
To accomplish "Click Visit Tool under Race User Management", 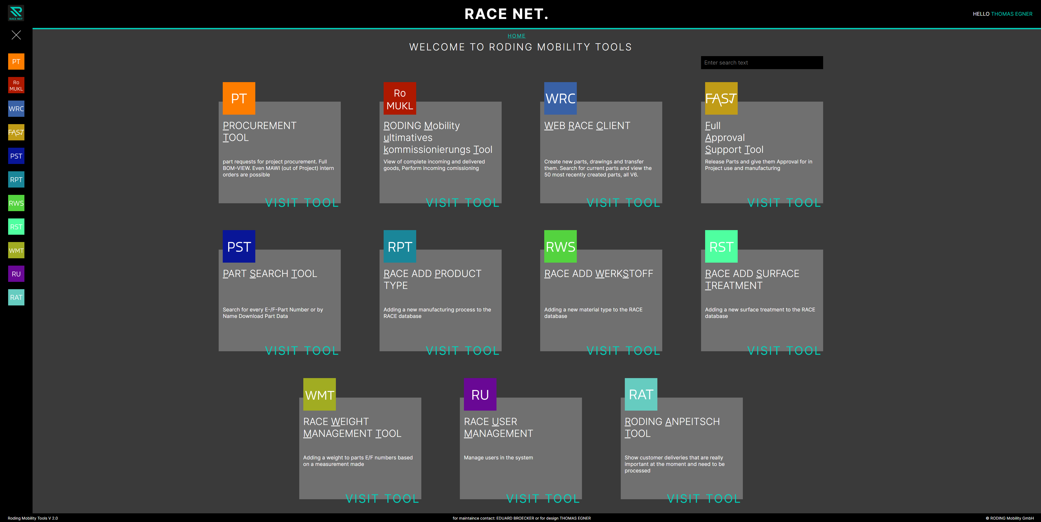I will [x=543, y=499].
